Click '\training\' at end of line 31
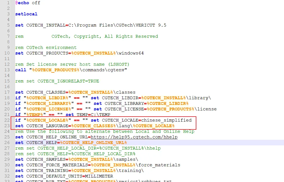 (x=130, y=171)
